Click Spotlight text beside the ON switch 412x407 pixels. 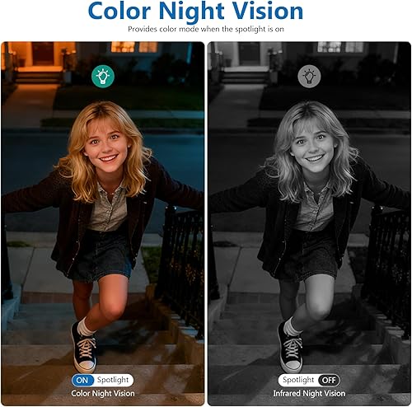[x=113, y=380]
